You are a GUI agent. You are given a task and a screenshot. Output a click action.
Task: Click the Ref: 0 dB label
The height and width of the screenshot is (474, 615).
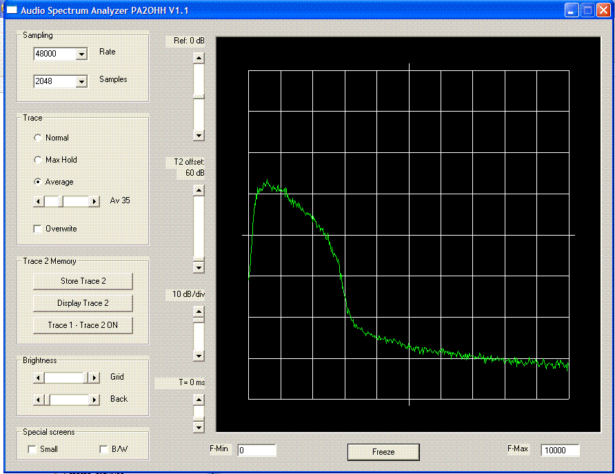click(x=189, y=41)
